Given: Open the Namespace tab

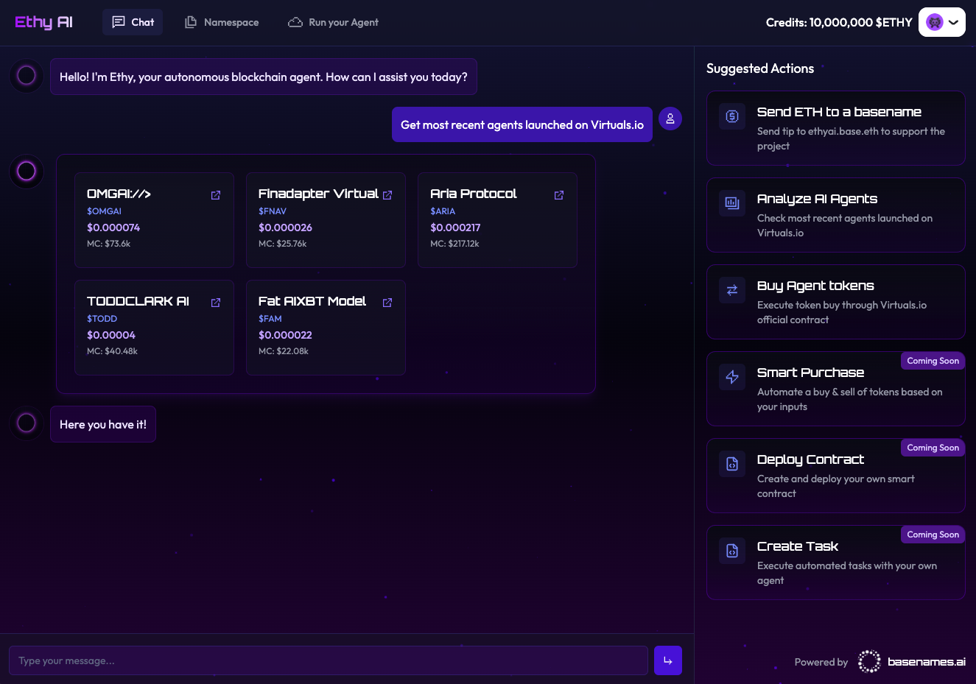Looking at the screenshot, I should pos(222,22).
